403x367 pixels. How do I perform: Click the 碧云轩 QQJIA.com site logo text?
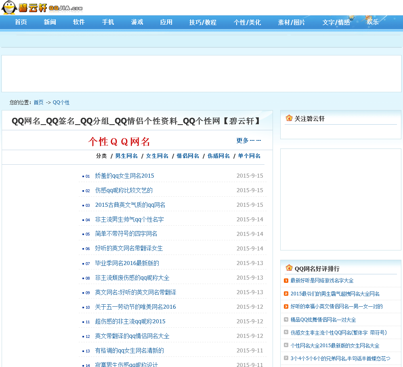(50, 8)
